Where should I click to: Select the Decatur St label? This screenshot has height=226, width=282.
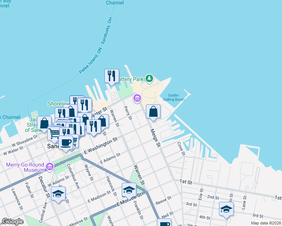coord(44,187)
